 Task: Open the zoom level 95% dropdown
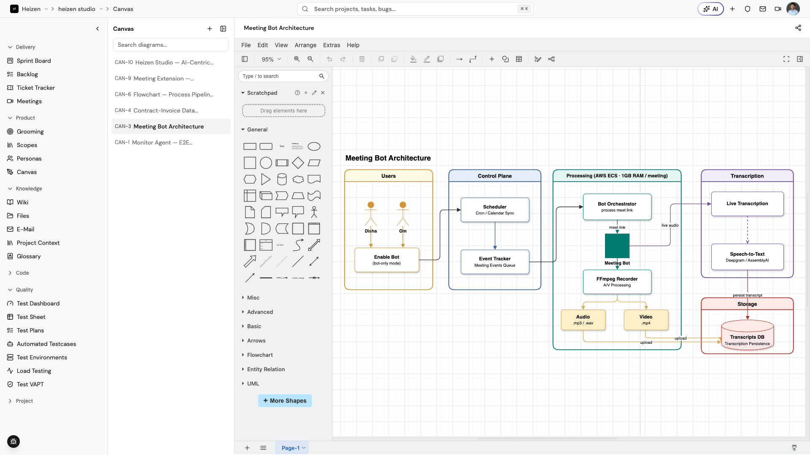click(271, 59)
